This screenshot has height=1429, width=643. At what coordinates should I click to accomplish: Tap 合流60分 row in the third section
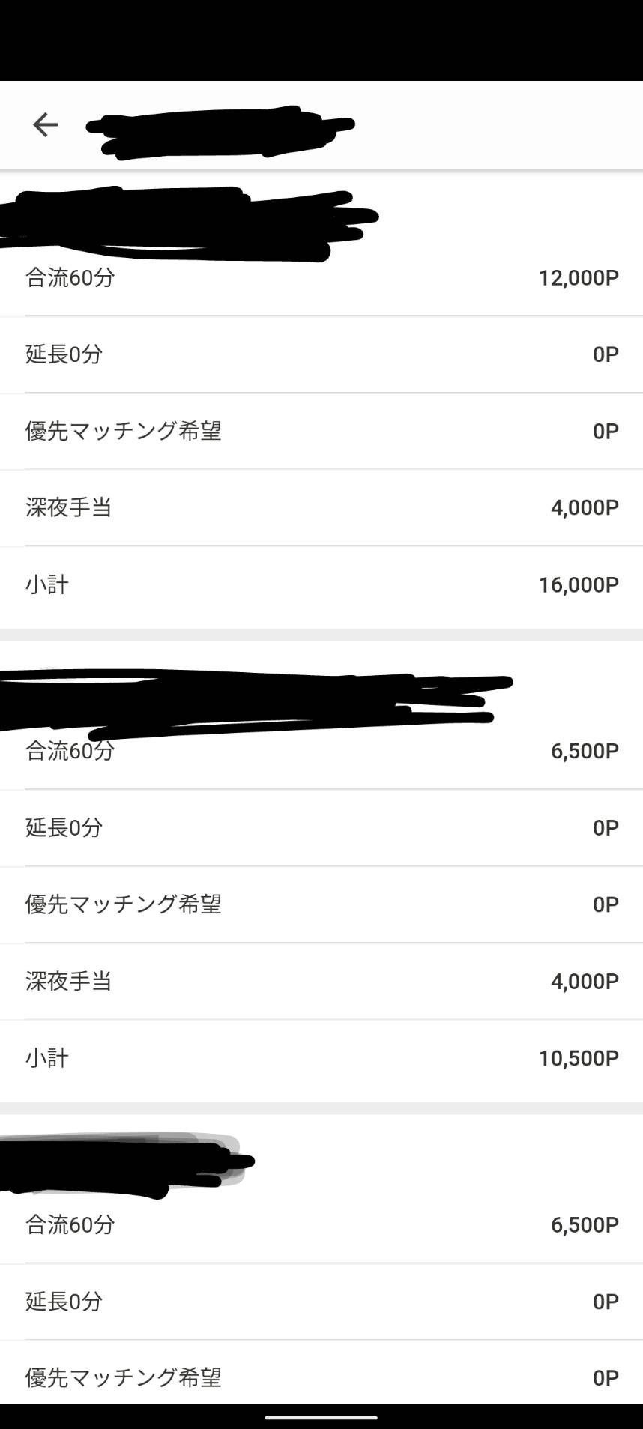pyautogui.click(x=321, y=1224)
